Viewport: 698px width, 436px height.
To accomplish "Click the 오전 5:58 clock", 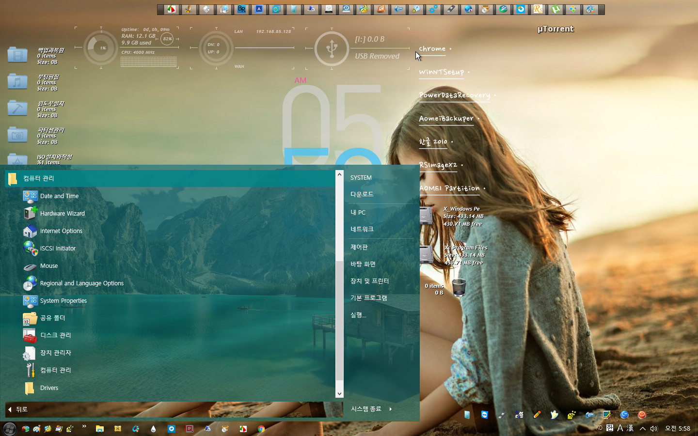I will [678, 429].
